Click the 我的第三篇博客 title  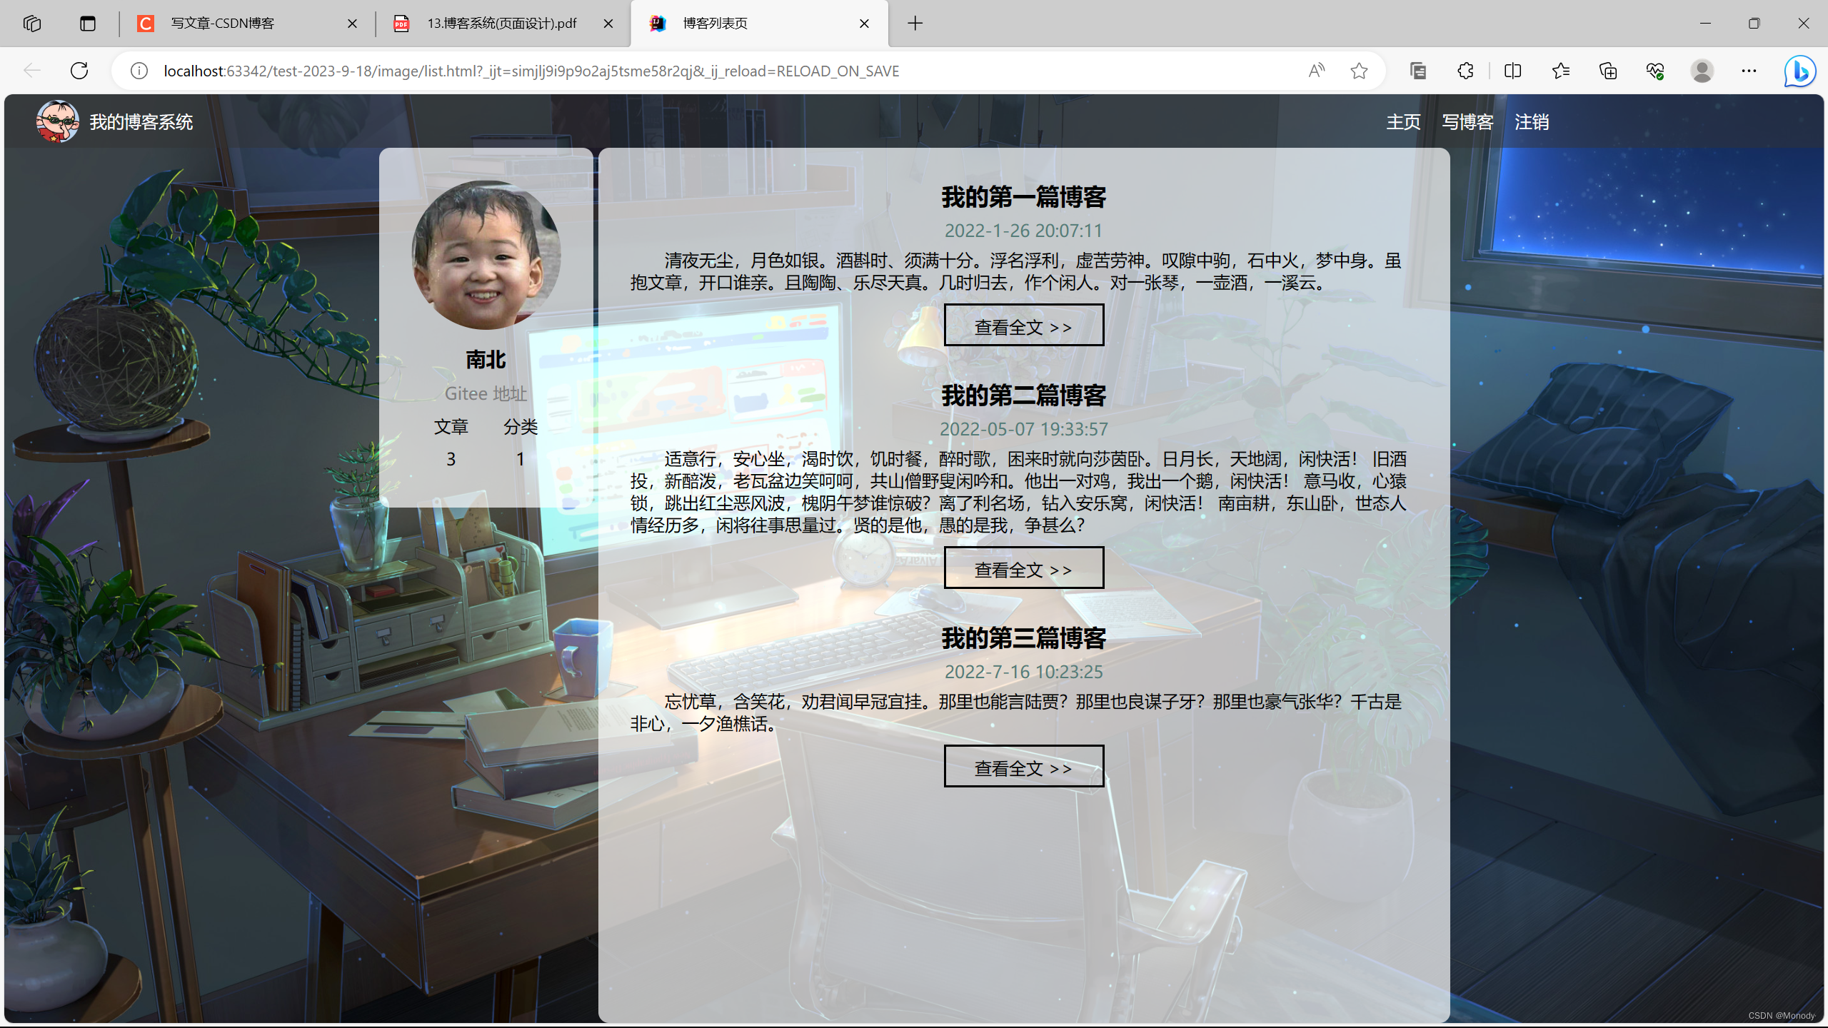[x=1024, y=638]
